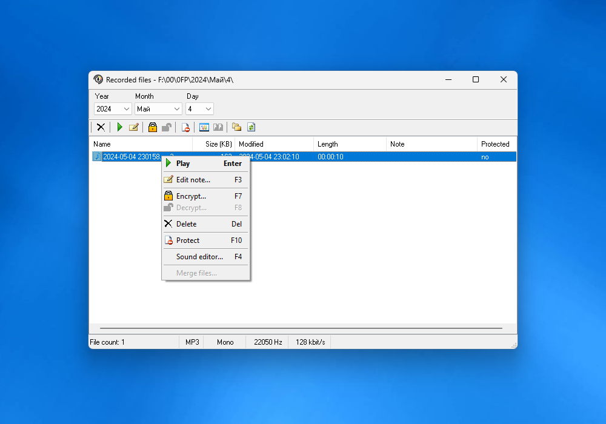
Task: Click the folders toolbar icon
Action: pyautogui.click(x=236, y=127)
